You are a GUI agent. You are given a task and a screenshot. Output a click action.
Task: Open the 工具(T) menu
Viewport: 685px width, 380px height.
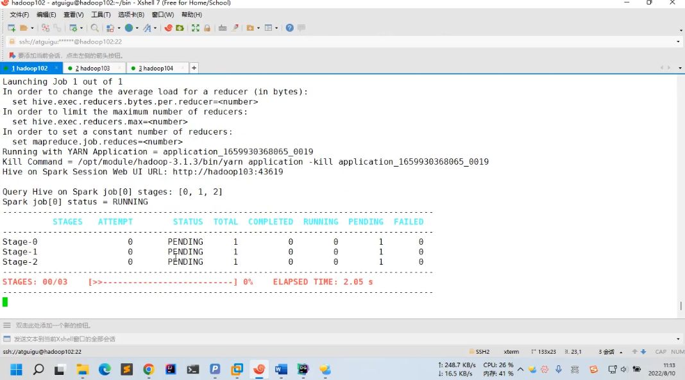pos(101,15)
